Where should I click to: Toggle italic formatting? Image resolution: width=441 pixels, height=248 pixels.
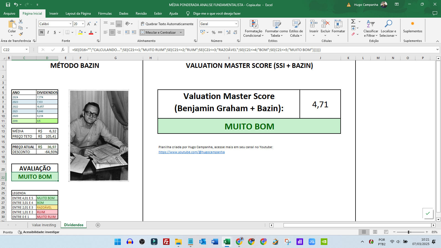coord(48,32)
